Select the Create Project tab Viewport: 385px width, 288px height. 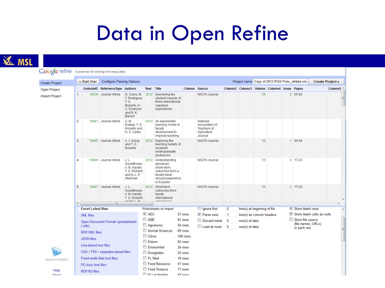pyautogui.click(x=51, y=83)
